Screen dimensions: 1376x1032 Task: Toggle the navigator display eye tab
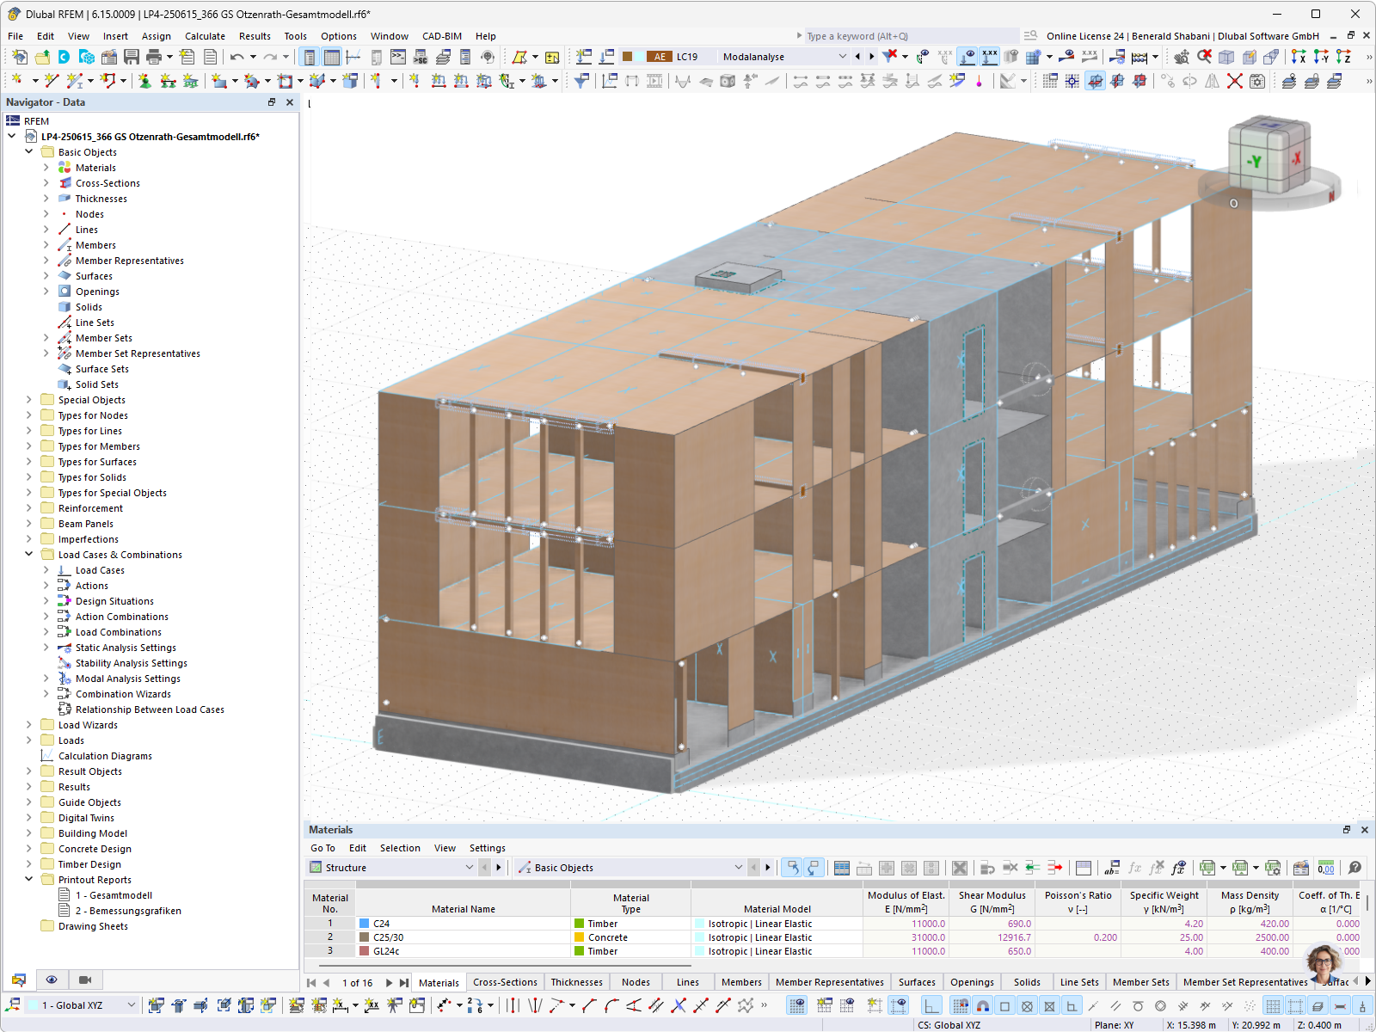point(52,980)
